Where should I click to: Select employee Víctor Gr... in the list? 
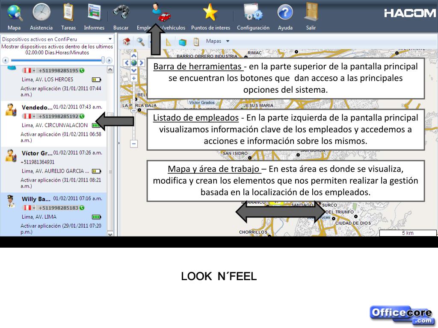click(x=53, y=170)
